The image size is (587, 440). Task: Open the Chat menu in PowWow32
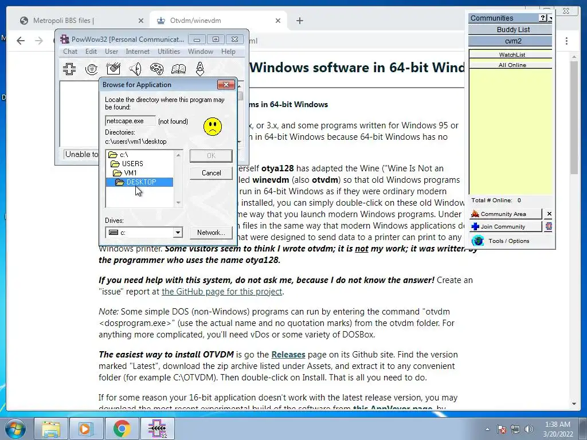tap(70, 51)
